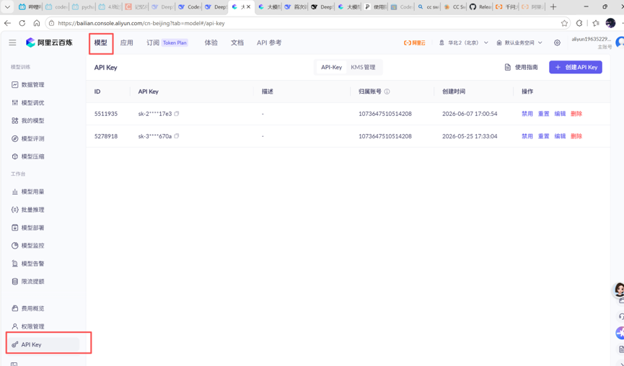Open 我的模型 in the sidebar
The width and height of the screenshot is (624, 366).
[x=32, y=120]
